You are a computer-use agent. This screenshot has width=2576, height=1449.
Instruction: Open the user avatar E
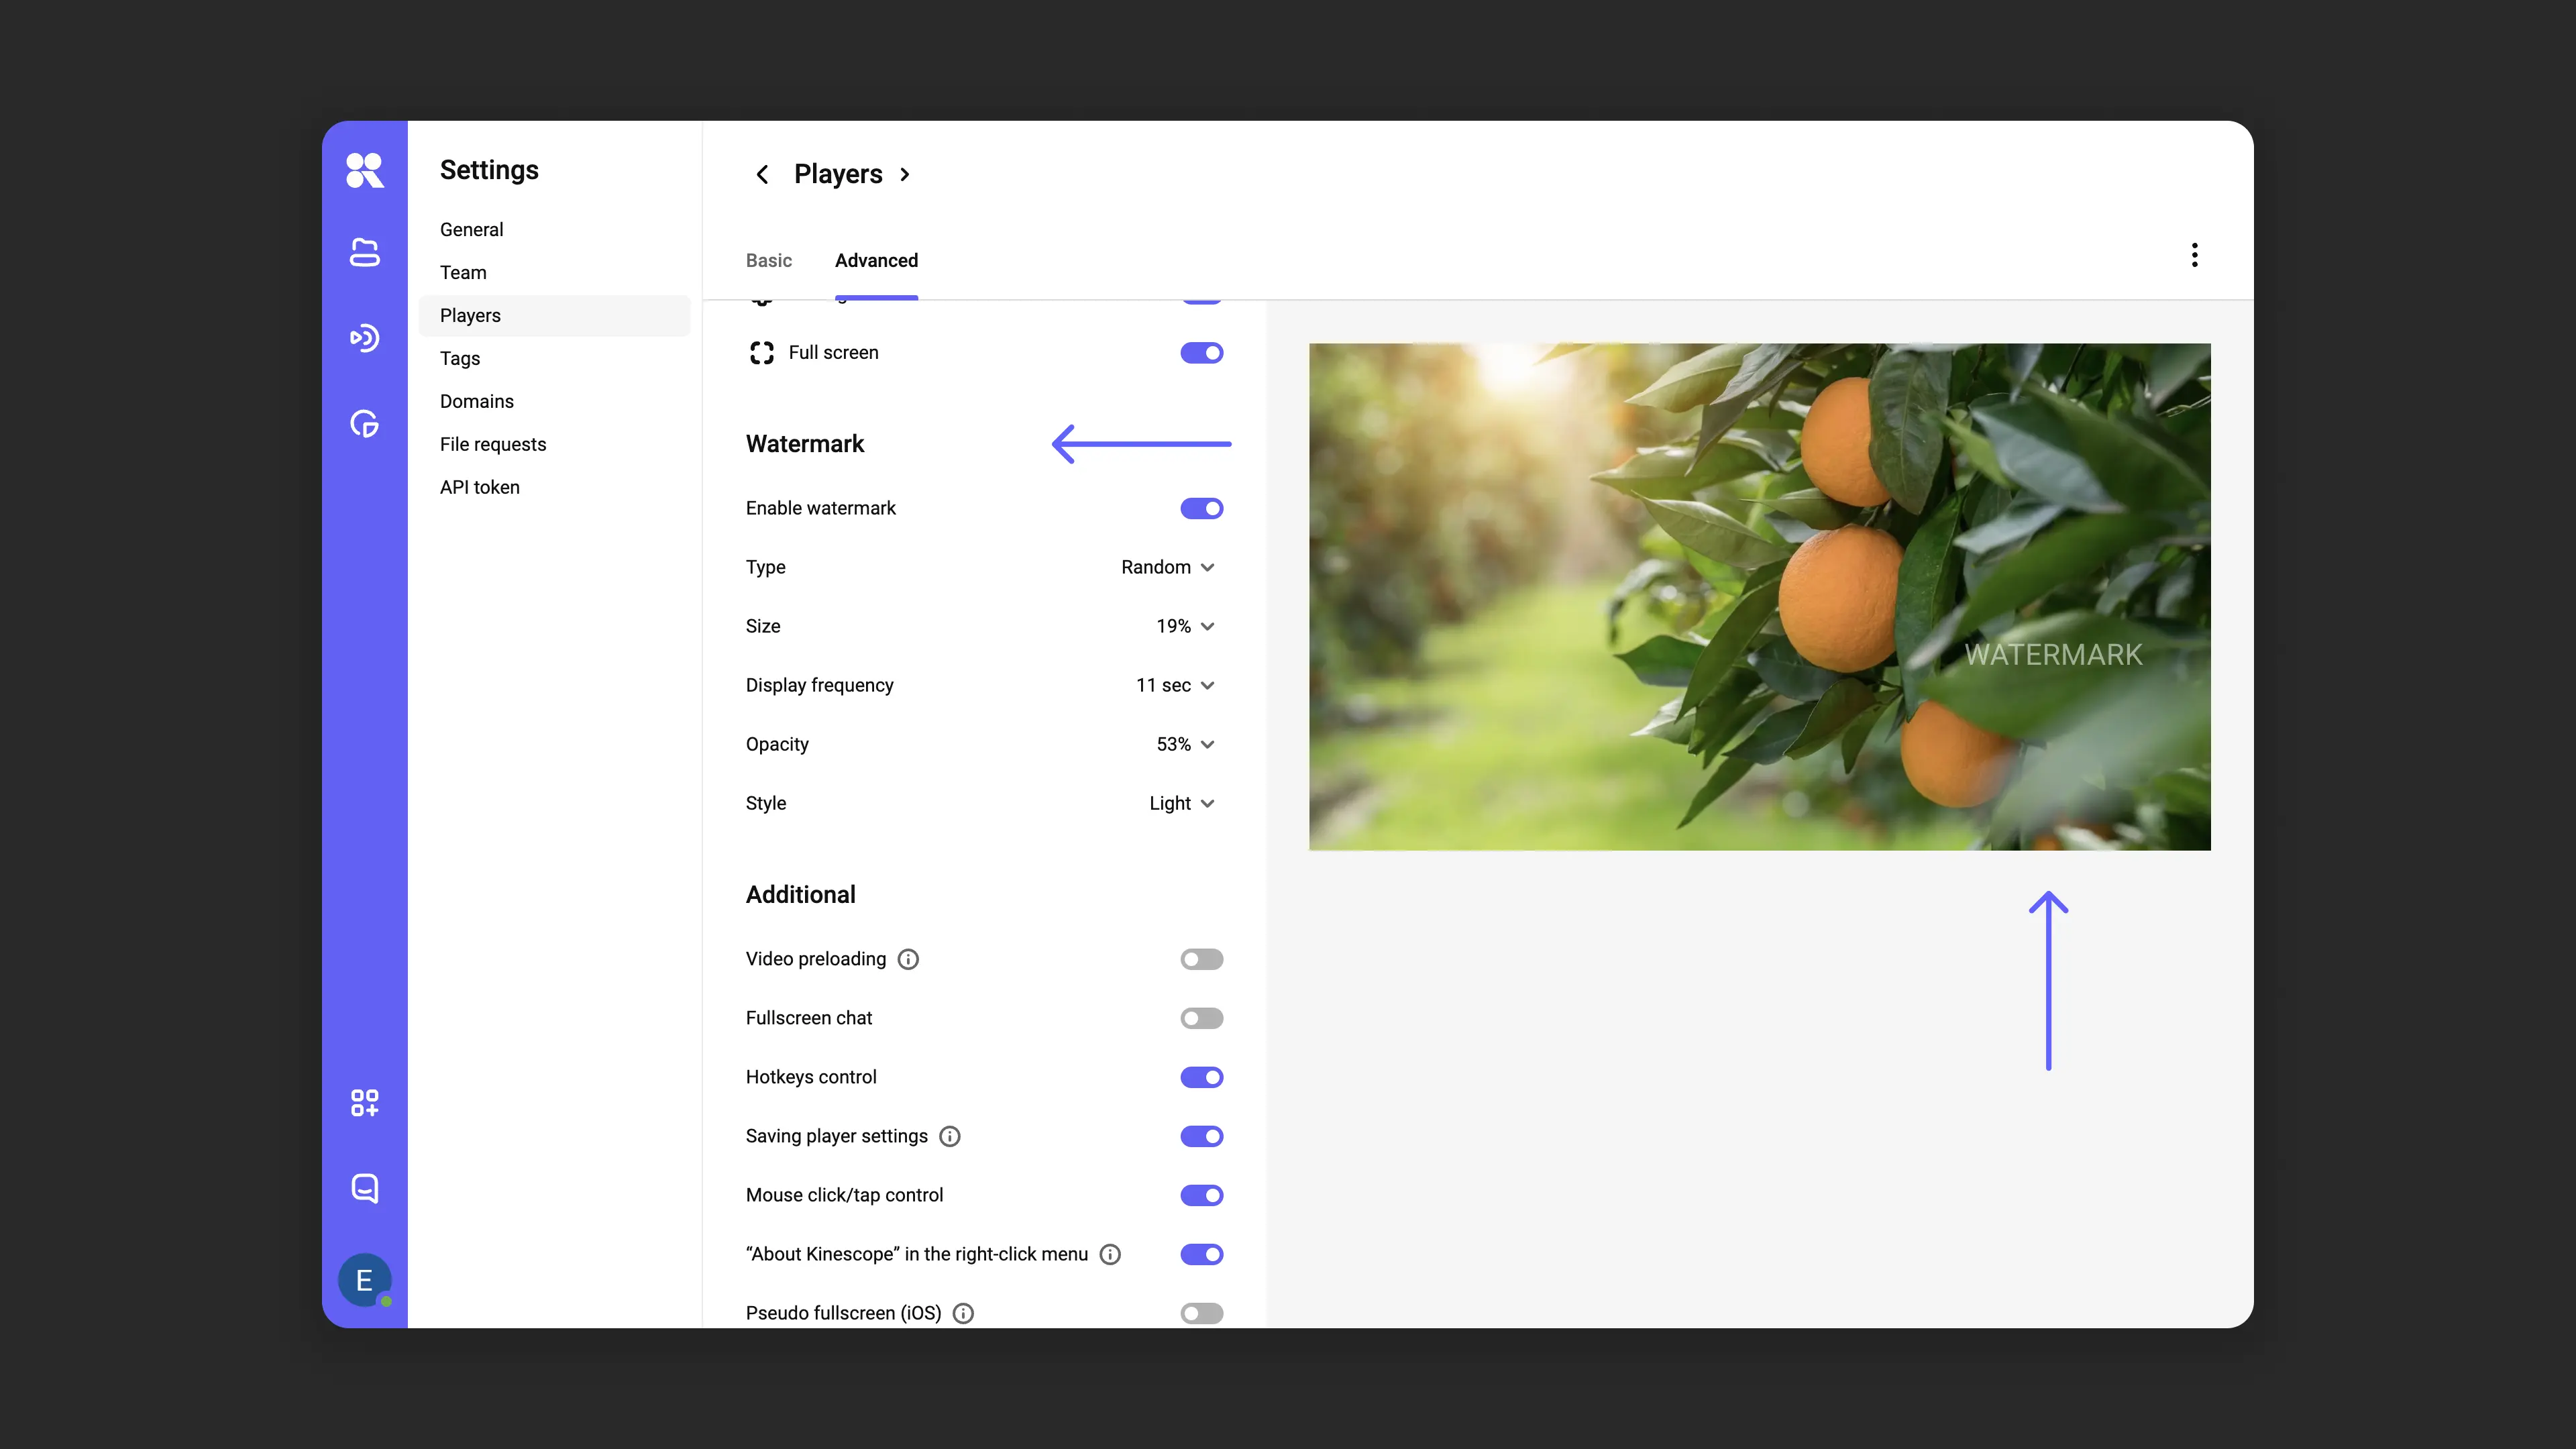pyautogui.click(x=364, y=1280)
